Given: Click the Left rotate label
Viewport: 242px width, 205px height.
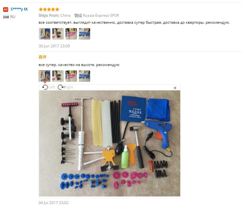Looking at the screenshot, I should (x=52, y=87).
